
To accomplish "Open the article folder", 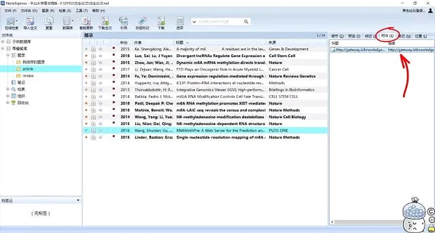I will click(25, 69).
